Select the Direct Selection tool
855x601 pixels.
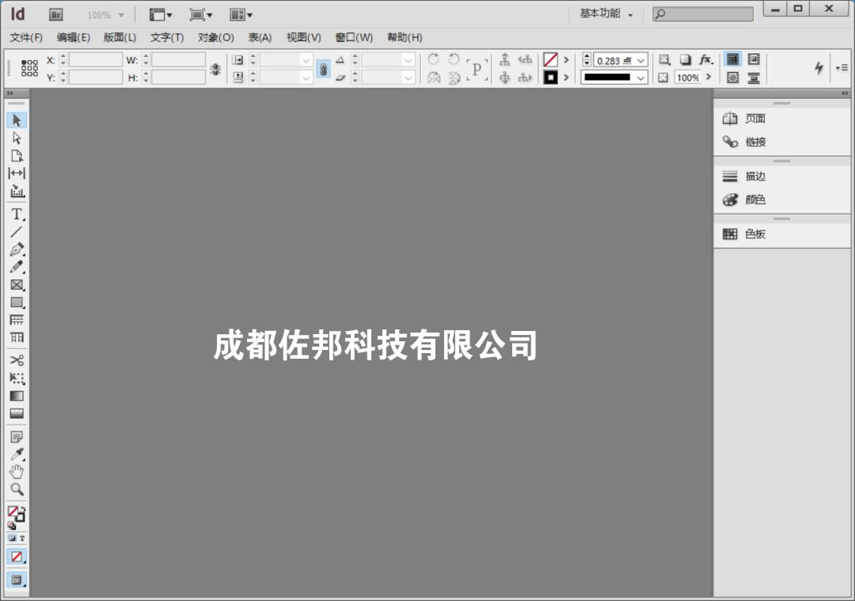point(17,137)
